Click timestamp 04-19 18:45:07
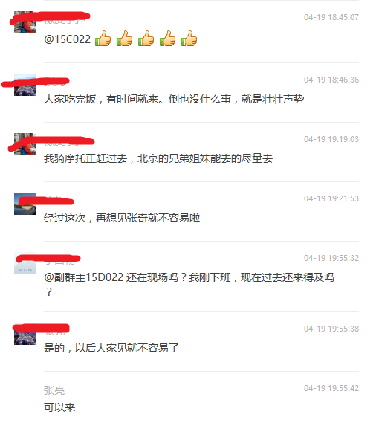 (331, 17)
